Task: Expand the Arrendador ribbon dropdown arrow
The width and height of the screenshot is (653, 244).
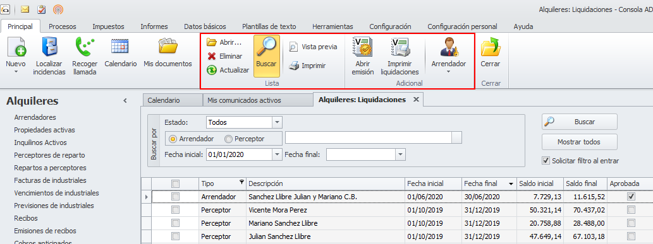Action: [x=449, y=72]
